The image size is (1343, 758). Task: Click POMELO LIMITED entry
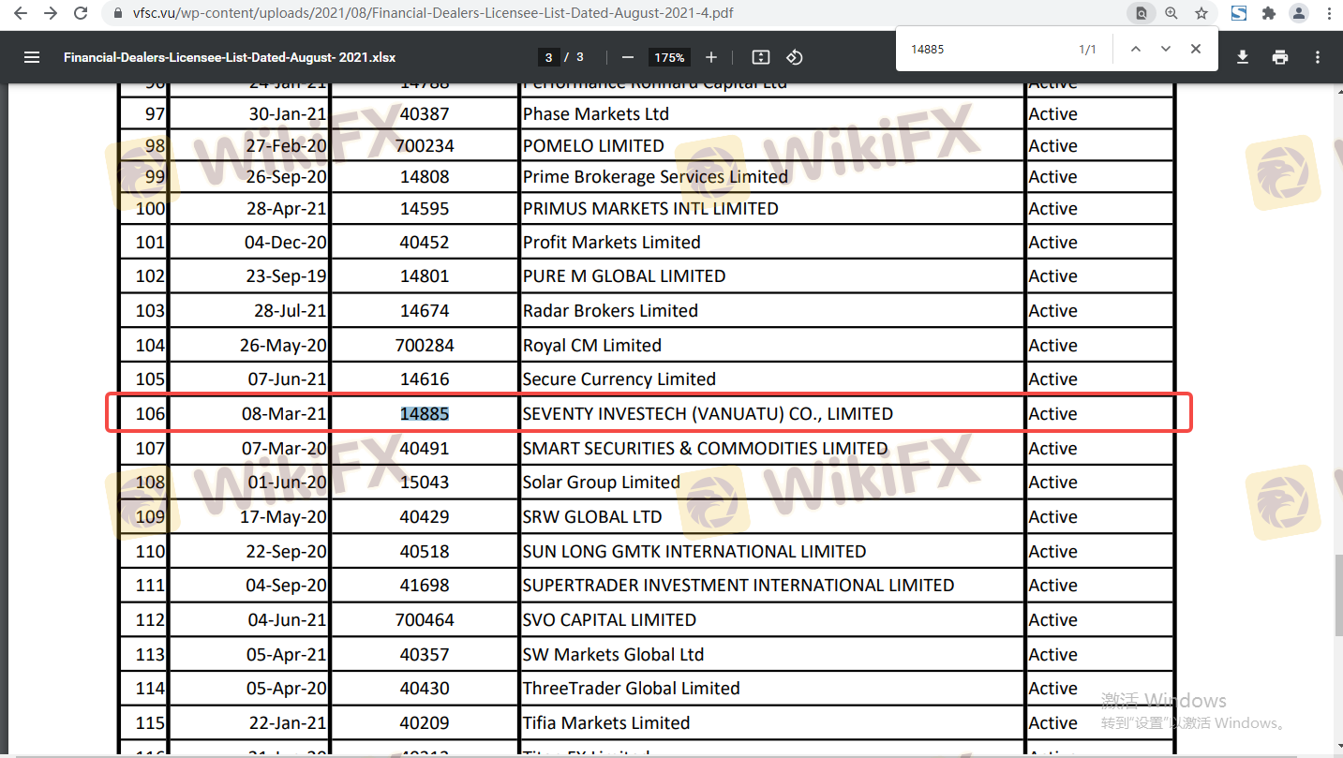pos(593,146)
